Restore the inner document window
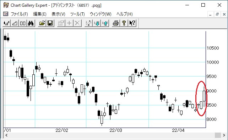 217,14
